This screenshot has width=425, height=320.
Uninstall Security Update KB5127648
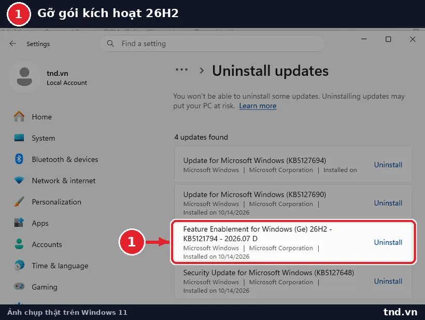[388, 282]
